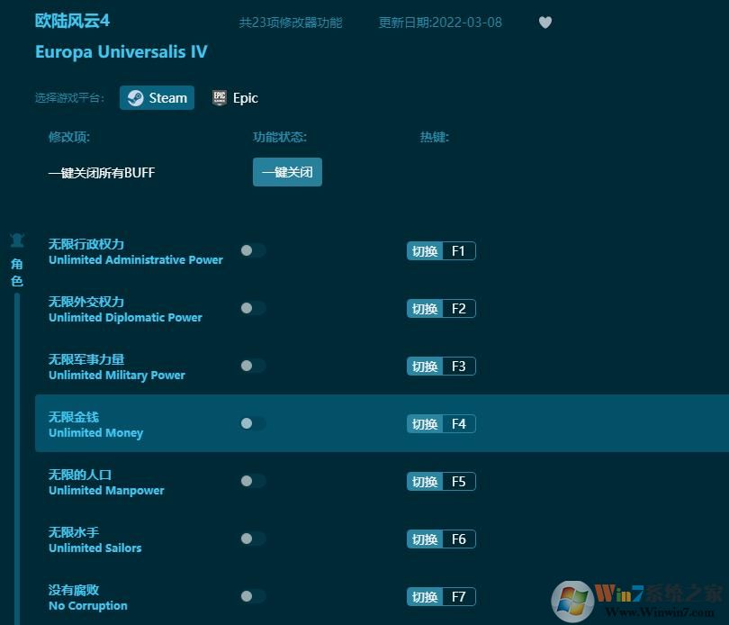Image resolution: width=729 pixels, height=625 pixels.
Task: Click 切换 button for F2 hotkey
Action: 425,309
